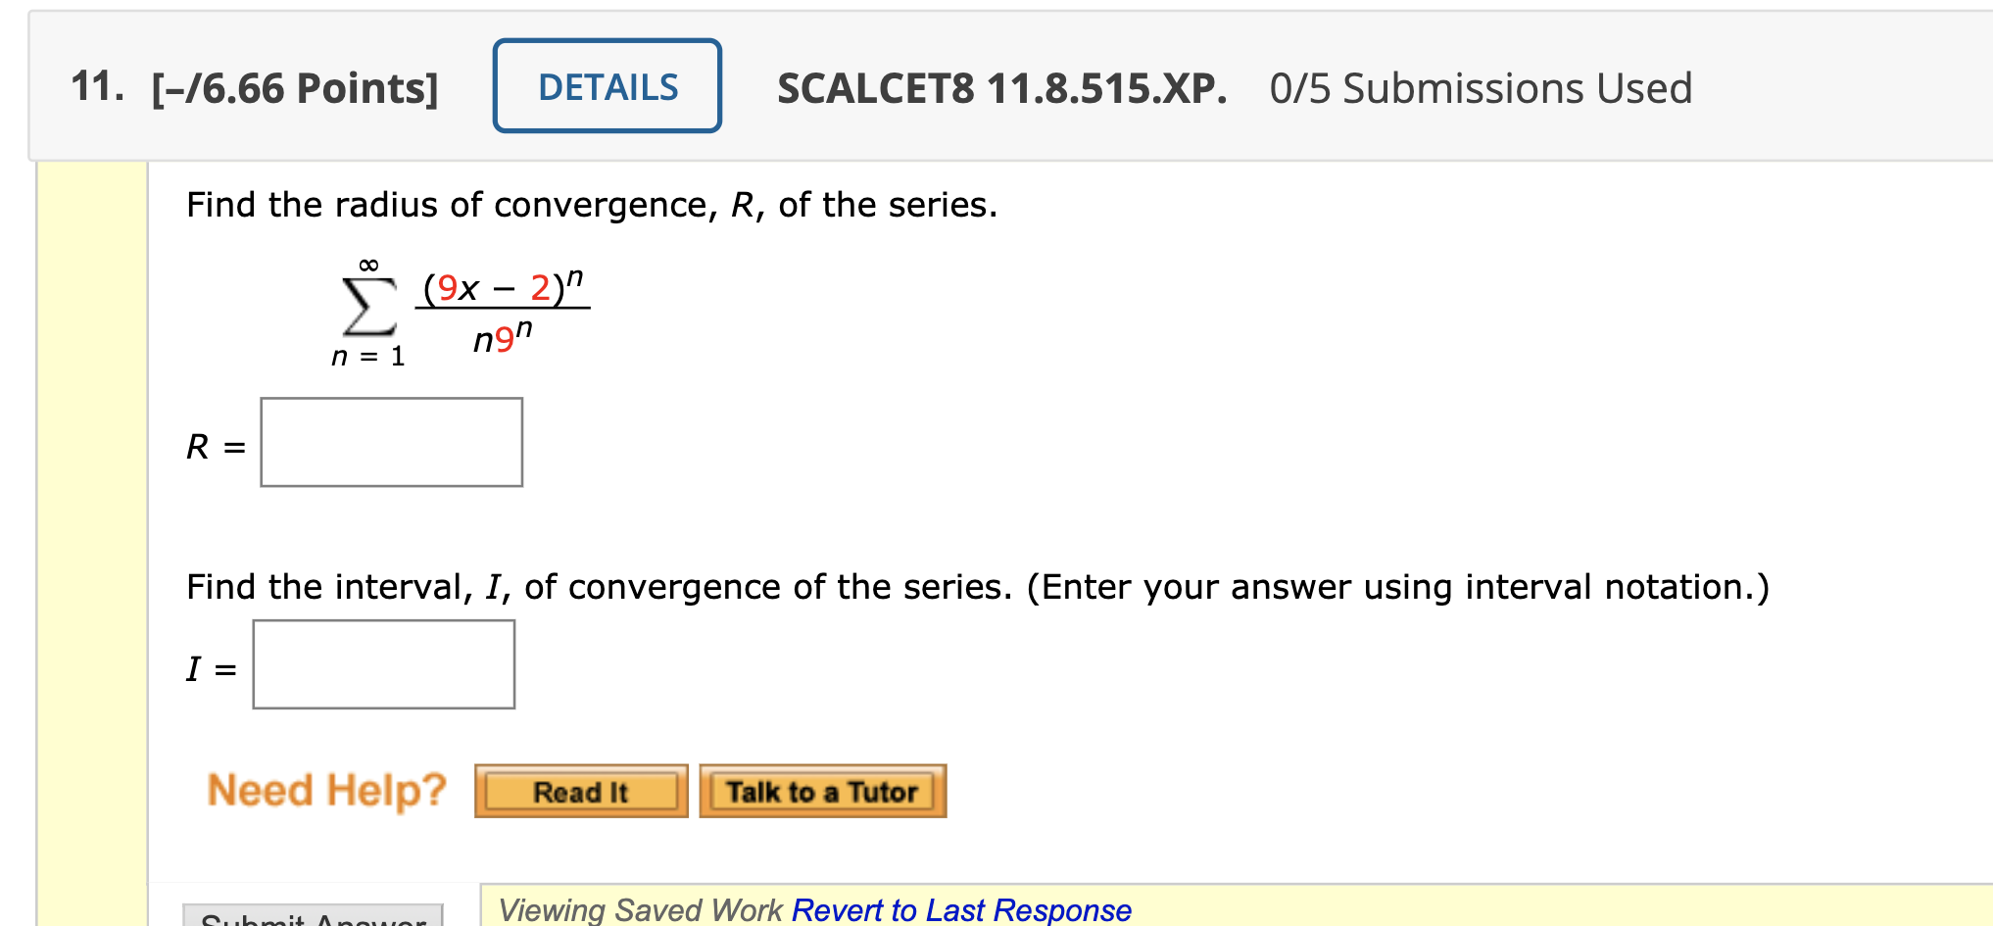This screenshot has width=1993, height=926.
Task: Click the Viewing Saved Work notice
Action: (x=642, y=909)
